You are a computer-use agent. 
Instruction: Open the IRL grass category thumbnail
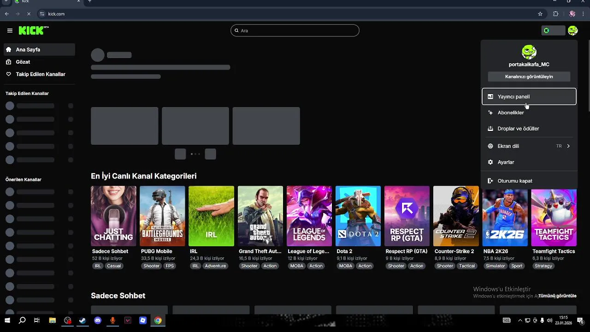[x=211, y=216]
